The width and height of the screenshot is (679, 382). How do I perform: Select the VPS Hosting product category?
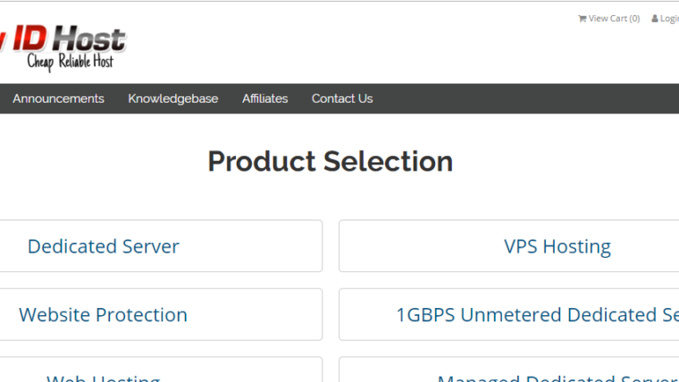point(557,246)
